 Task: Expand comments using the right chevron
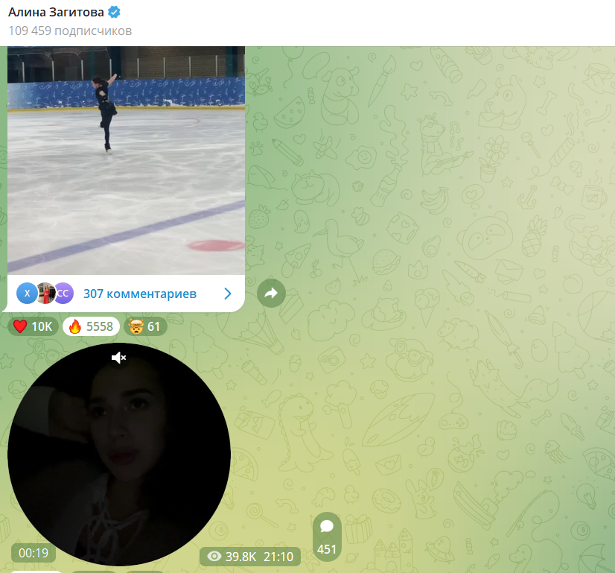coord(228,294)
